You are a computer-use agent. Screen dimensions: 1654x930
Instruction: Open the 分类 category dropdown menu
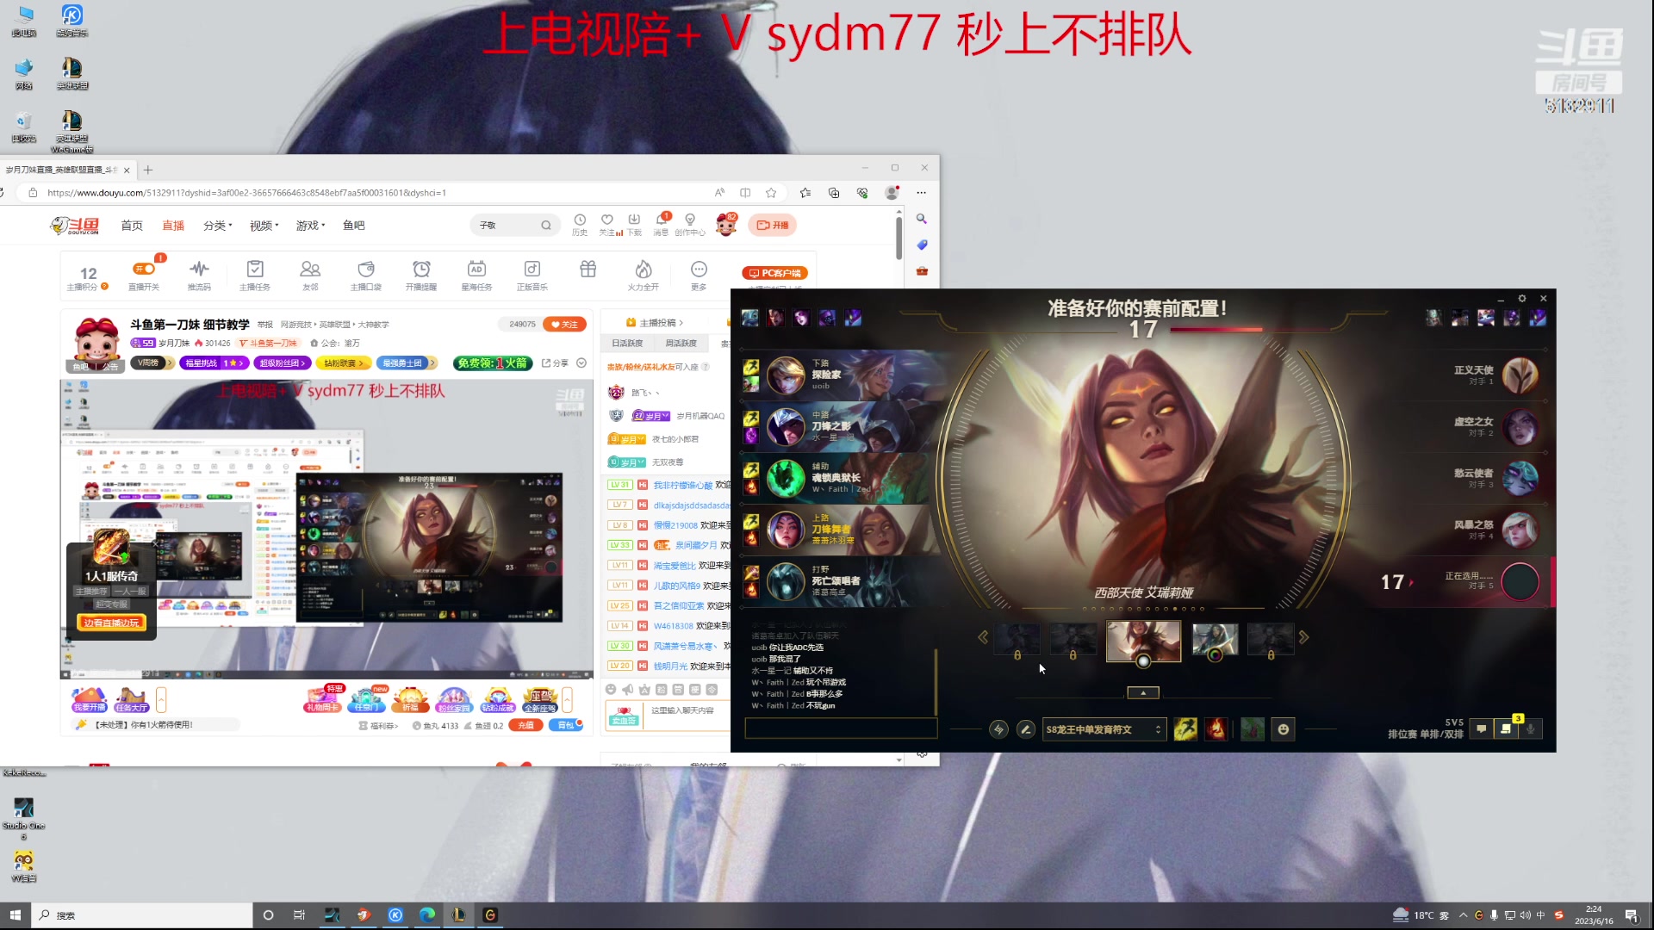[x=217, y=226]
